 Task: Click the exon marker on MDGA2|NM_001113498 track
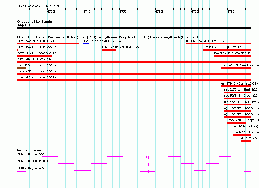[148, 164]
